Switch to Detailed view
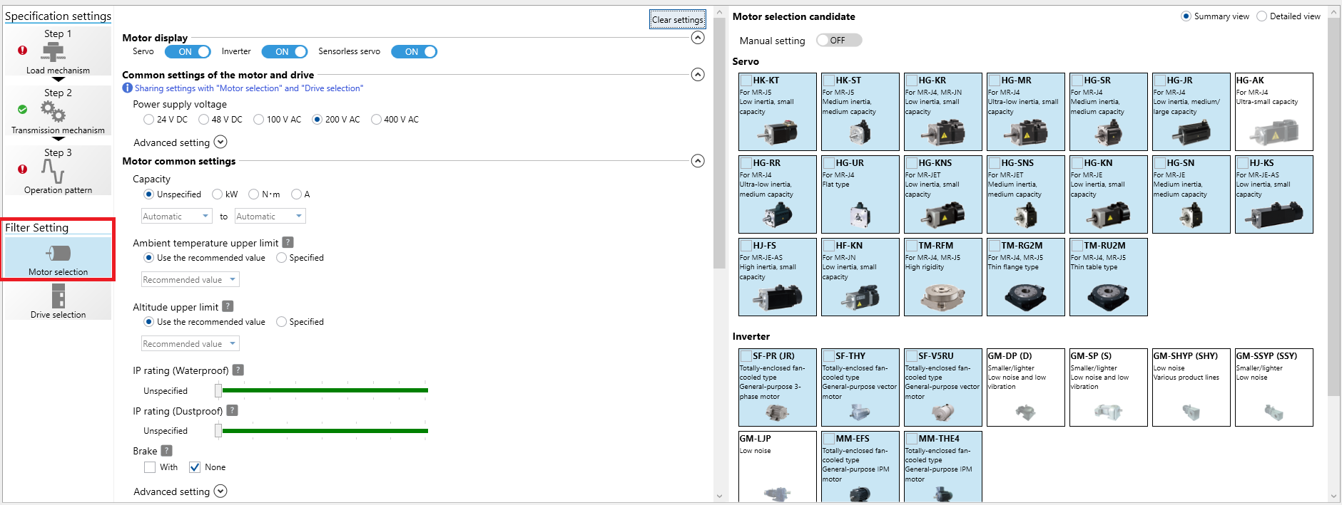The height and width of the screenshot is (505, 1342). pos(1262,16)
